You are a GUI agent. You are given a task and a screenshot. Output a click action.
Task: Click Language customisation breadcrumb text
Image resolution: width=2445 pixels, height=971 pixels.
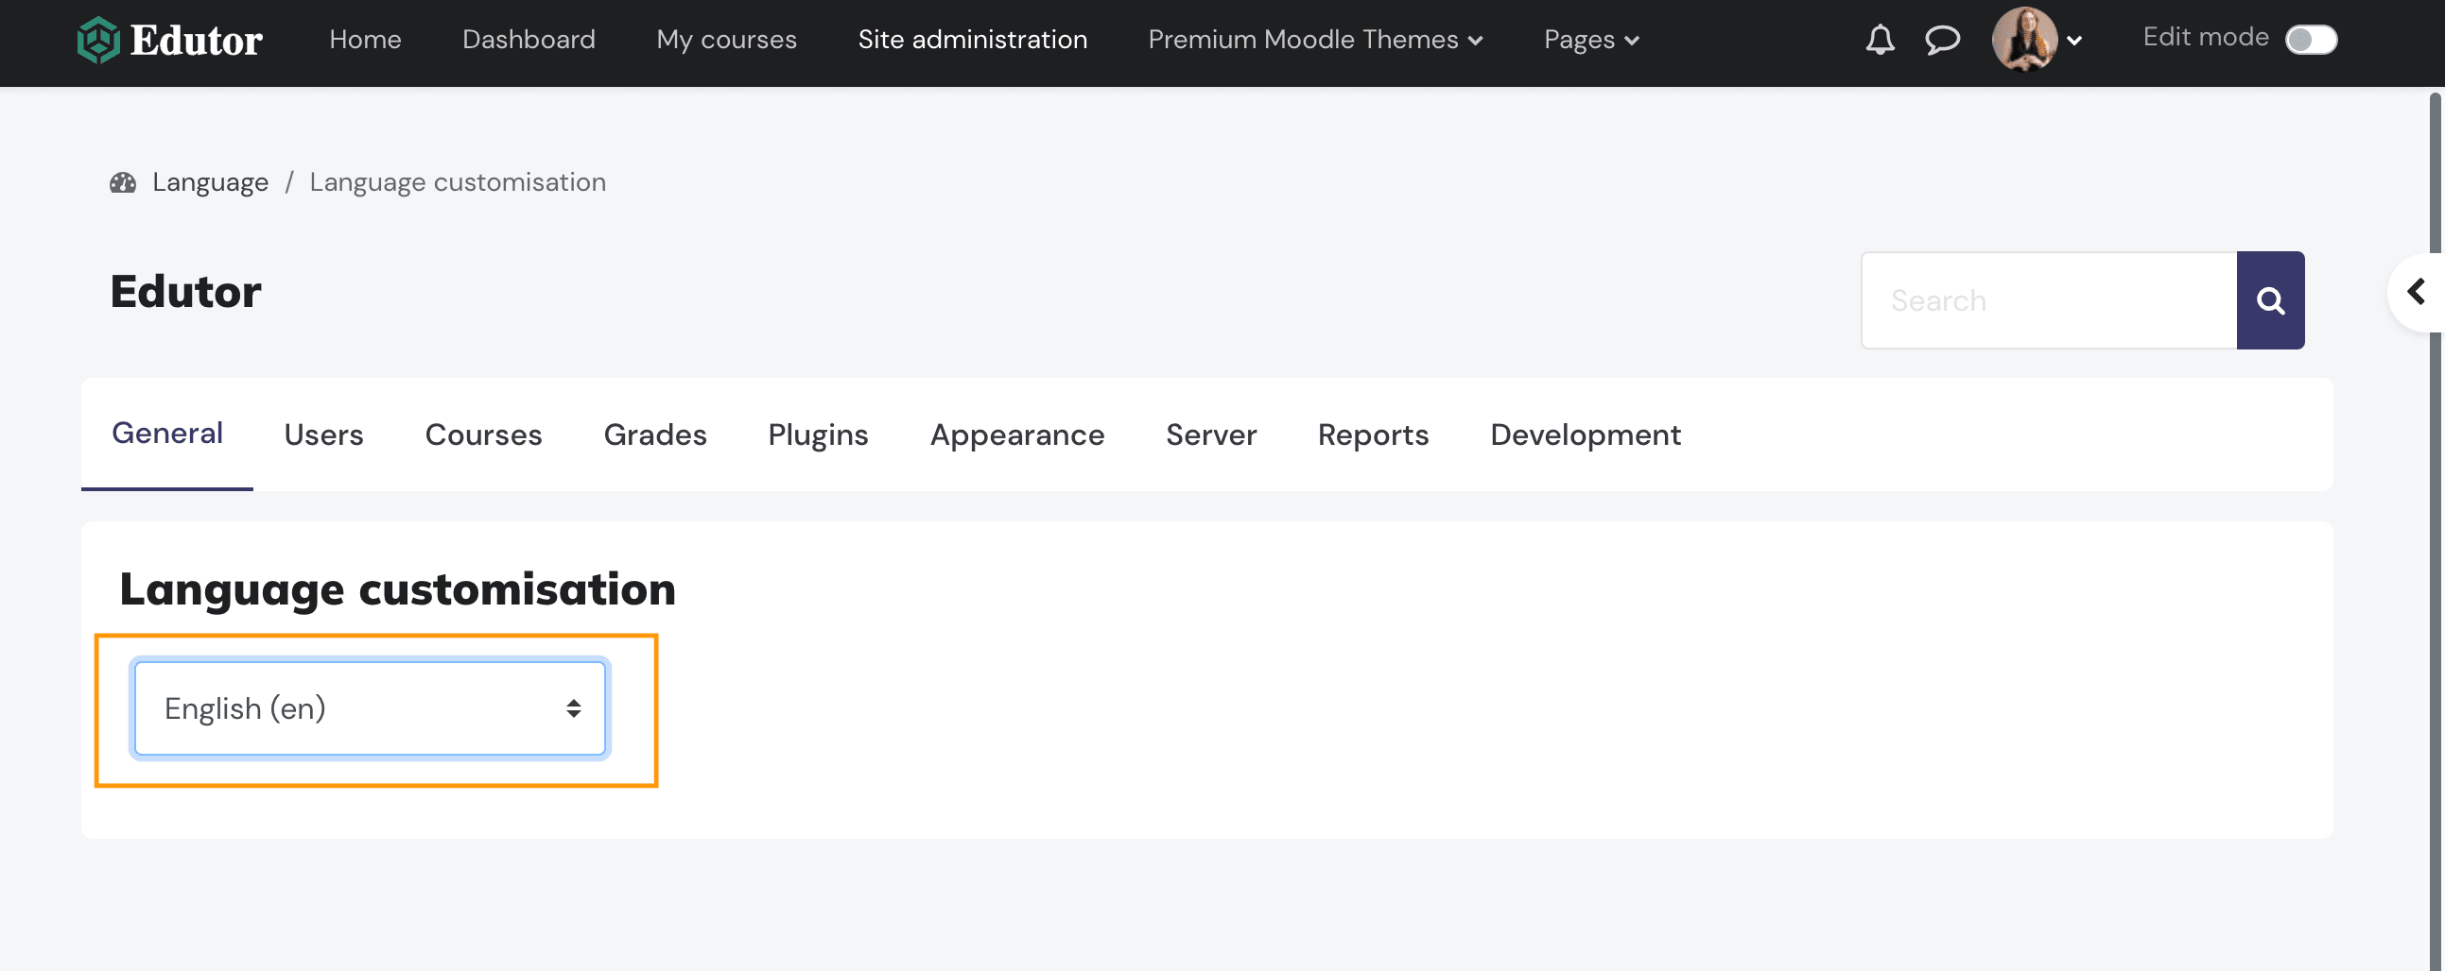[x=458, y=182]
